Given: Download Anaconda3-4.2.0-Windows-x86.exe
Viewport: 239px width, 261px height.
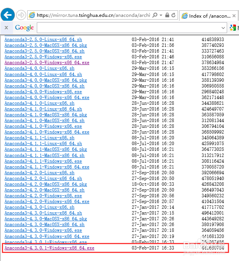Looking at the screenshot, I should coord(43,196).
